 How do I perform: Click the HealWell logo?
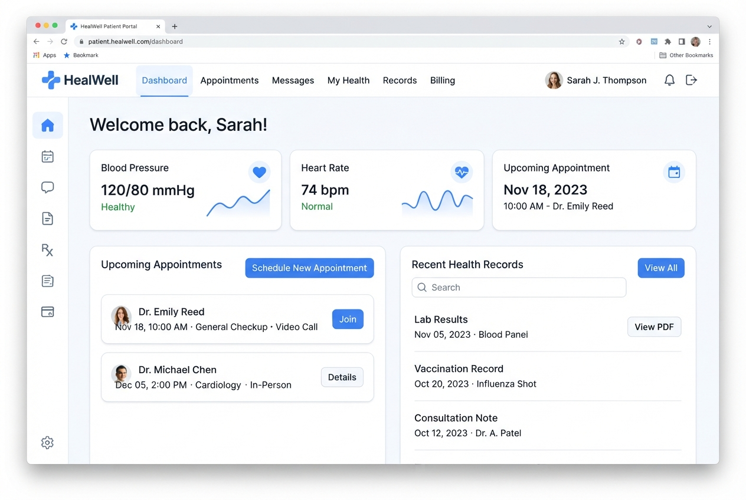pos(80,80)
